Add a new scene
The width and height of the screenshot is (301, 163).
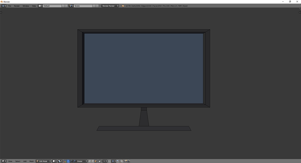(94, 6)
